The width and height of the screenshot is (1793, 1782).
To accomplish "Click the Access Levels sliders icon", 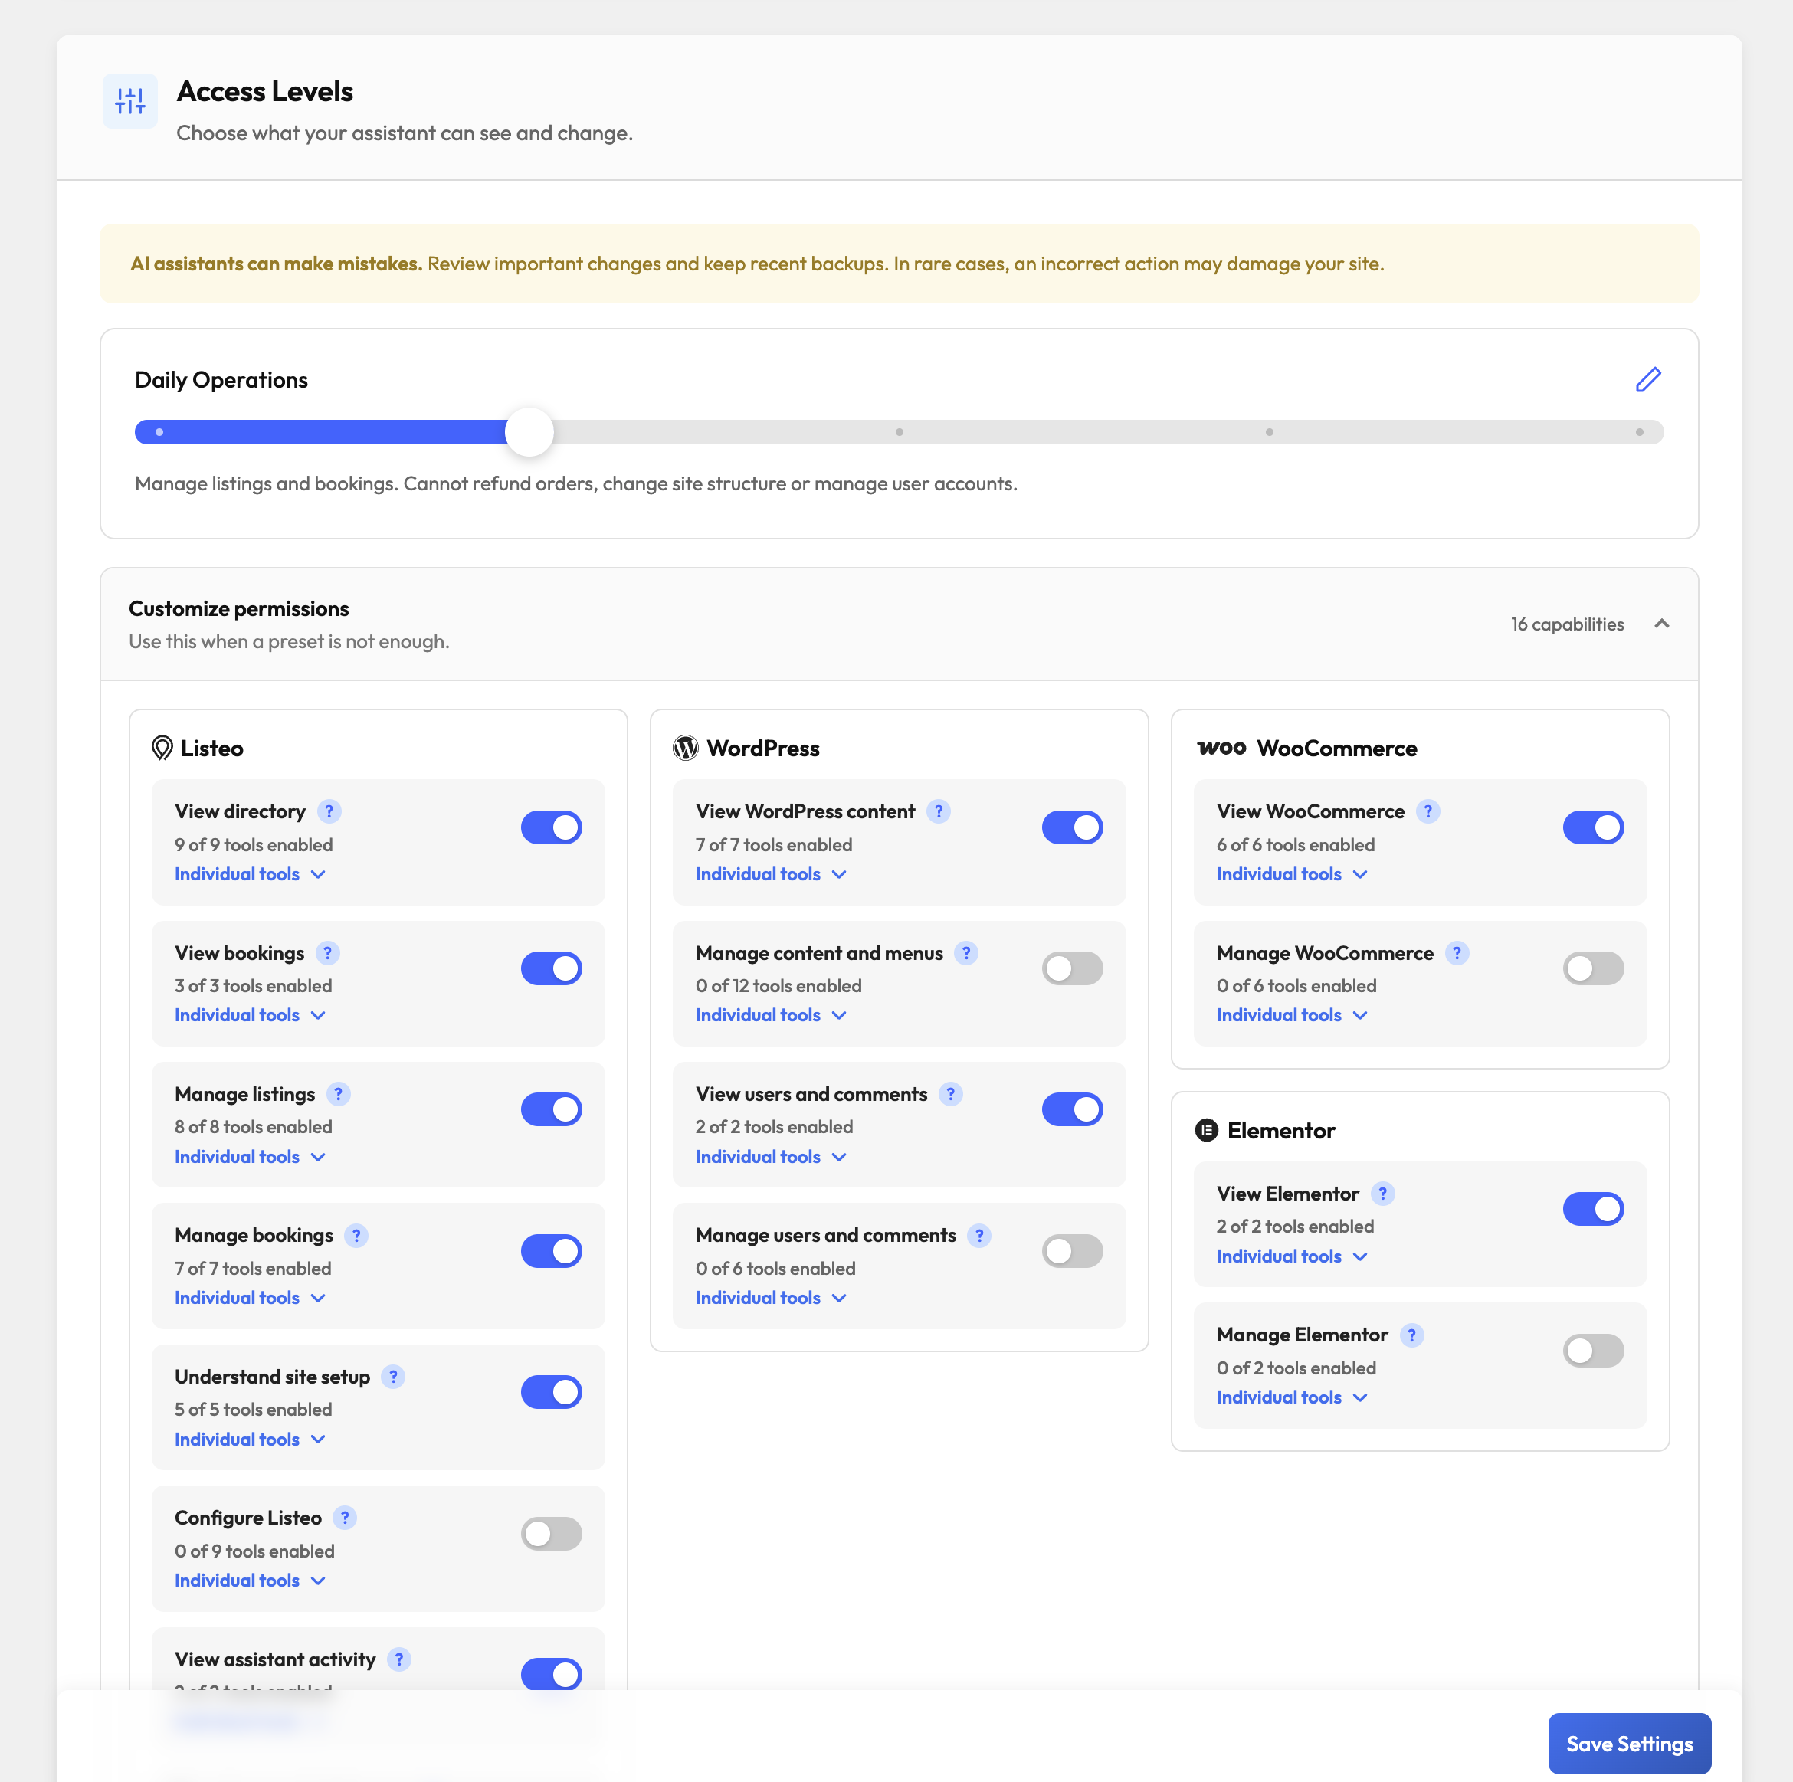I will coord(130,101).
